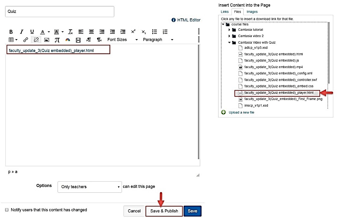Insert a numbered list

(165, 32)
